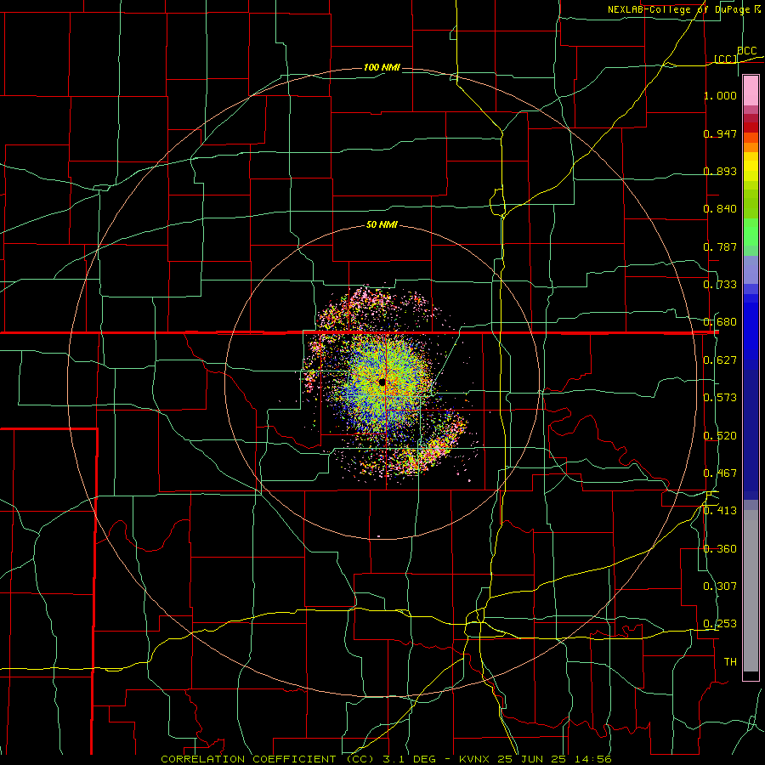This screenshot has height=765, width=765.
Task: Click the NEXLAB-College of DuPage label
Action: pyautogui.click(x=680, y=9)
